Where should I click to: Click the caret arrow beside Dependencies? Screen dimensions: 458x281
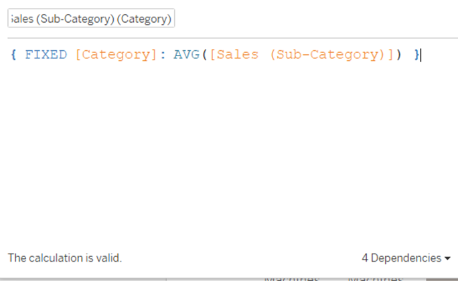point(447,258)
